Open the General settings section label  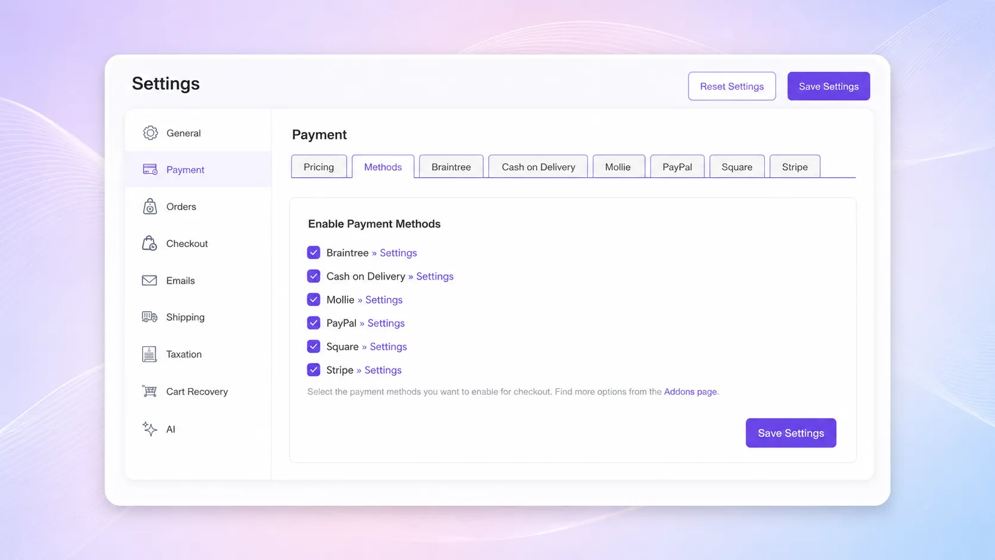point(183,133)
